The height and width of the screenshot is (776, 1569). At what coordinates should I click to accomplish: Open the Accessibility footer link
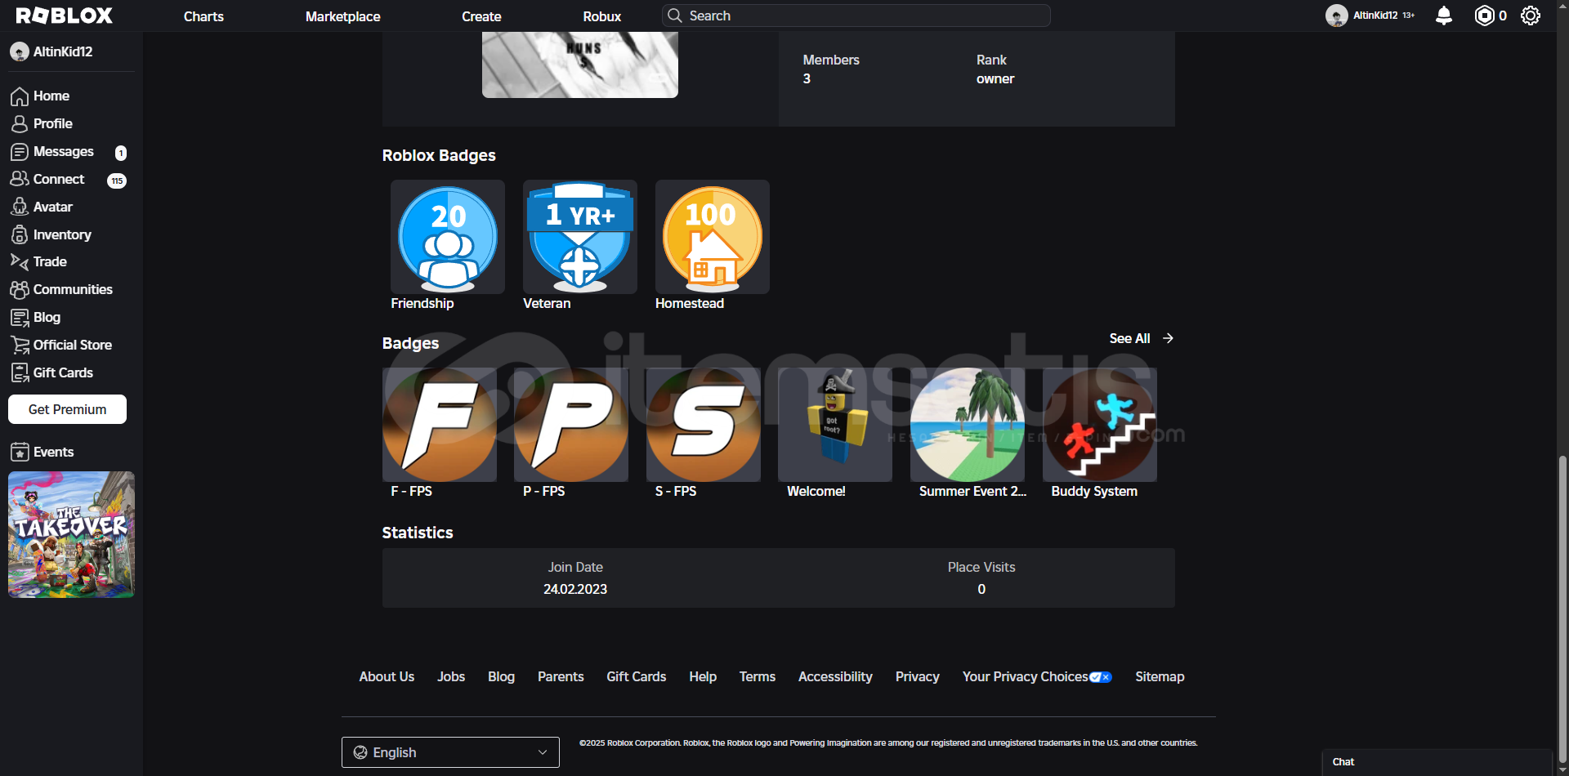pyautogui.click(x=835, y=676)
